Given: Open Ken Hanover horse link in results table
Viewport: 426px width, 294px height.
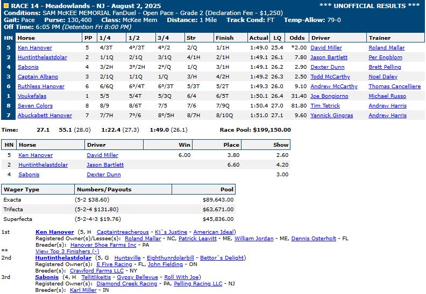Looking at the screenshot, I should (x=35, y=48).
